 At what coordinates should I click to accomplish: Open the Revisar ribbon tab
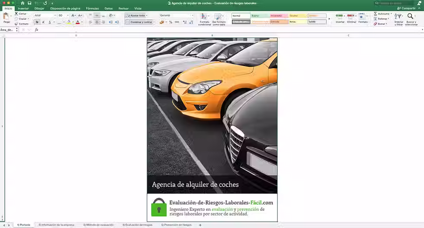(123, 8)
